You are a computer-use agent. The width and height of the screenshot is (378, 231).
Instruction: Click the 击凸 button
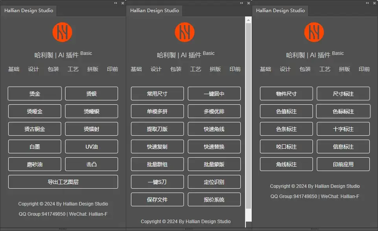(92, 164)
